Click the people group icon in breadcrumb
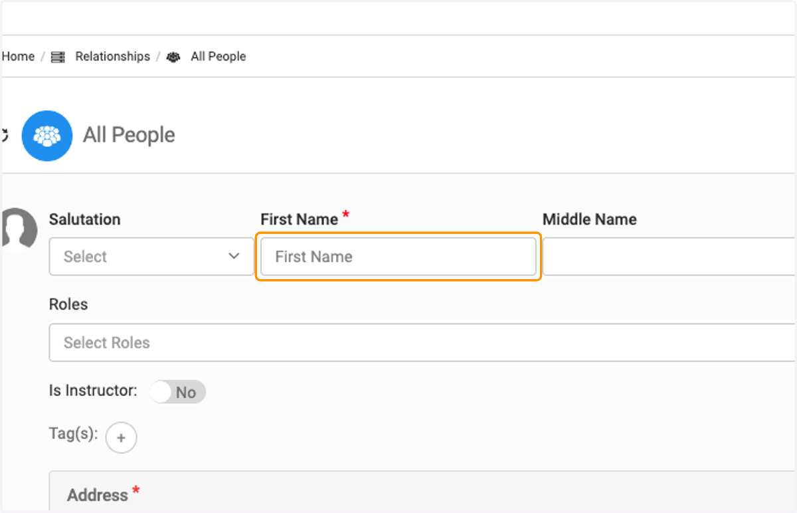 [x=173, y=57]
